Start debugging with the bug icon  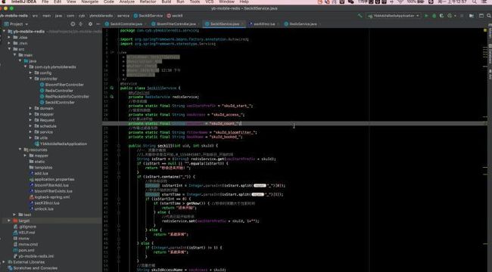point(434,16)
